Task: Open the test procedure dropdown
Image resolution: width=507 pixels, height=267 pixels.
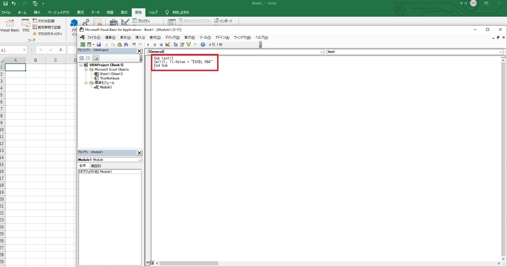Action: point(501,52)
